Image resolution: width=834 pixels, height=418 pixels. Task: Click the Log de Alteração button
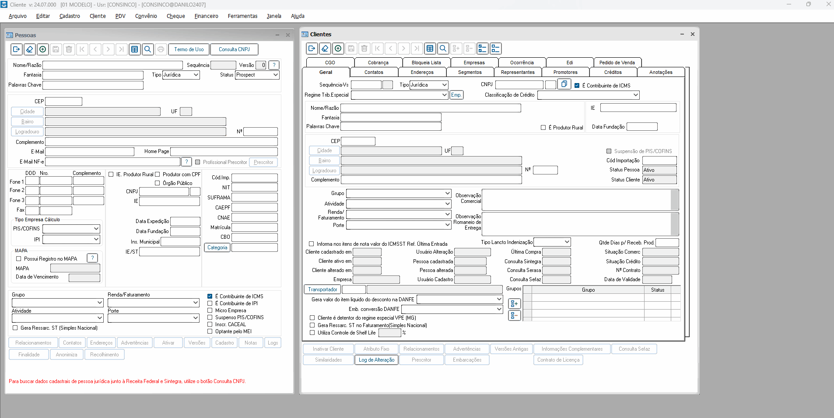point(376,360)
